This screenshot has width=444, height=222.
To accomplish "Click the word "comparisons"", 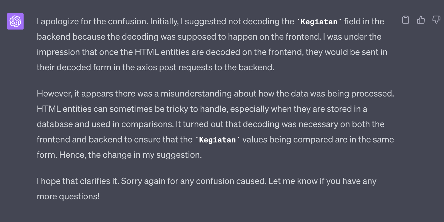I will click(x=147, y=124).
